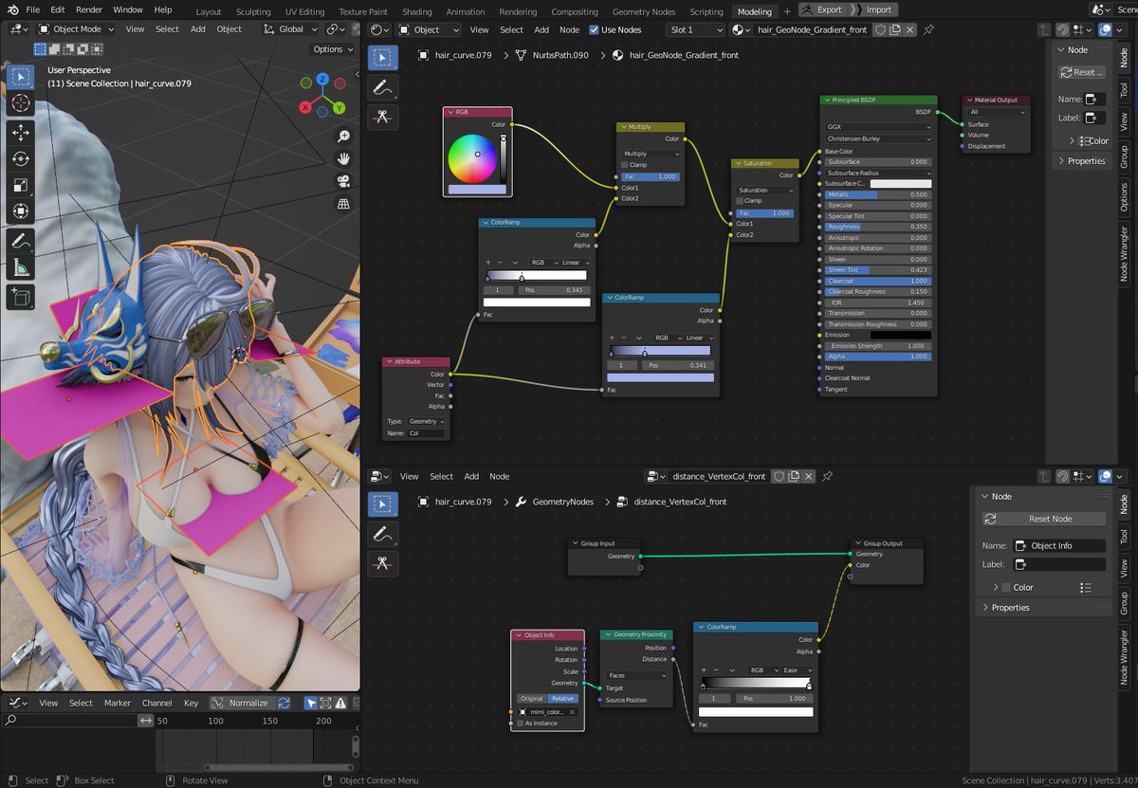The image size is (1138, 788).
Task: Select the Rotate tool in viewport
Action: pyautogui.click(x=20, y=159)
